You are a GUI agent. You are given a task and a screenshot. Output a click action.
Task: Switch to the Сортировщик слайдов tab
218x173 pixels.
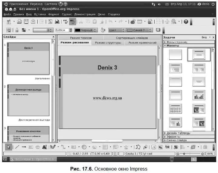click(132, 38)
